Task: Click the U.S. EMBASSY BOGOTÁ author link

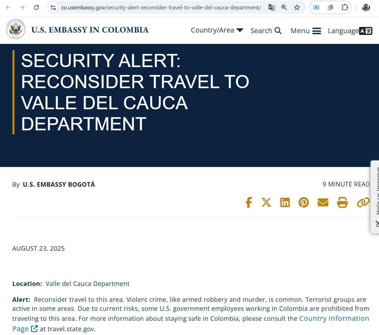Action: tap(59, 184)
